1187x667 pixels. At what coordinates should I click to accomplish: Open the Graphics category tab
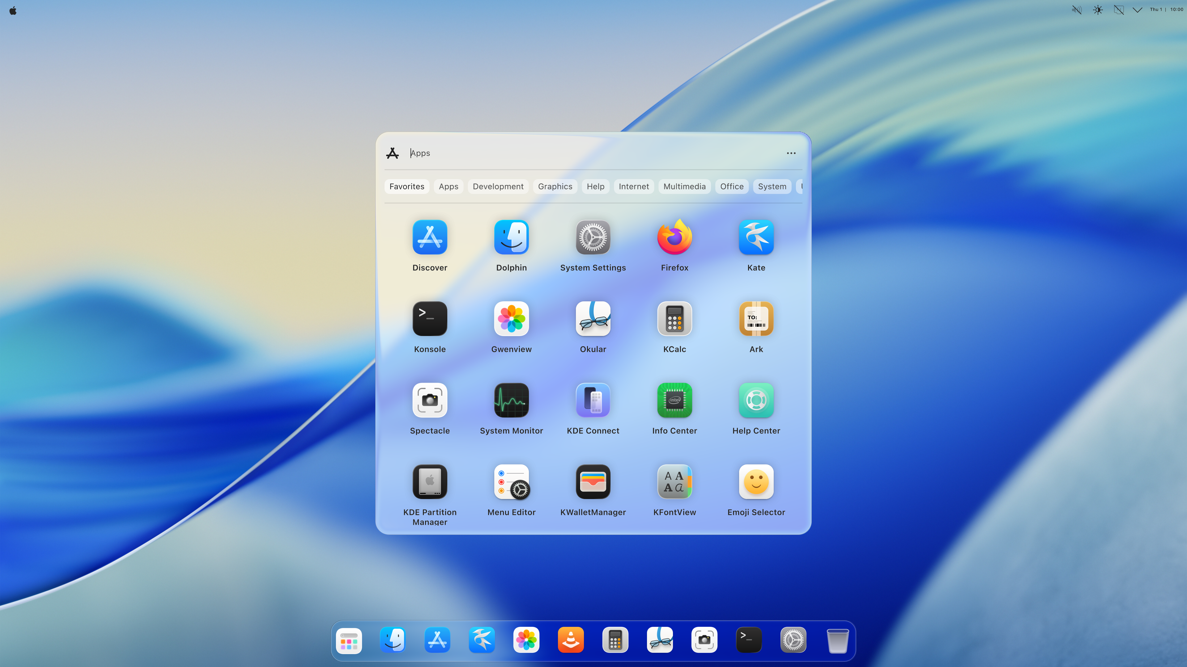(555, 187)
